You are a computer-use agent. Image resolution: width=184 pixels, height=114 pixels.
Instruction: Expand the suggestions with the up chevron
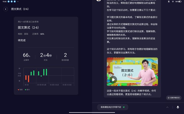pyautogui.click(x=167, y=107)
